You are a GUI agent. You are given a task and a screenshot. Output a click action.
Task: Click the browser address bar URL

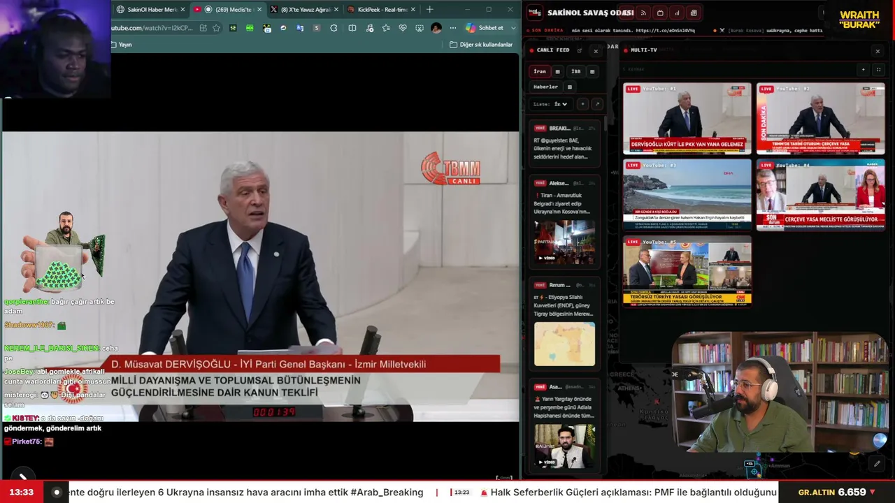tap(152, 28)
